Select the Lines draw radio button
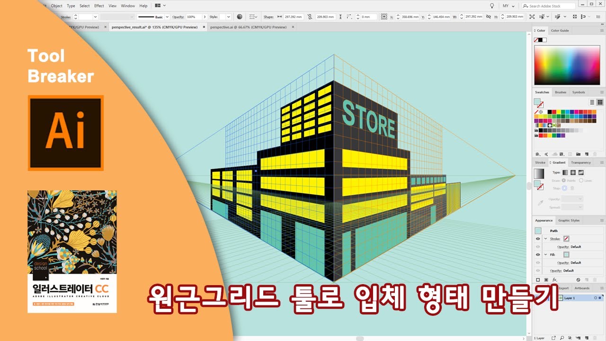The image size is (606, 341). (x=581, y=180)
